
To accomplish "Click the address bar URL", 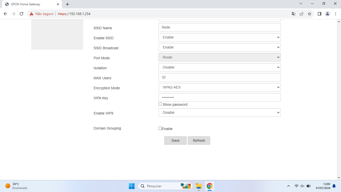I will coord(74,14).
